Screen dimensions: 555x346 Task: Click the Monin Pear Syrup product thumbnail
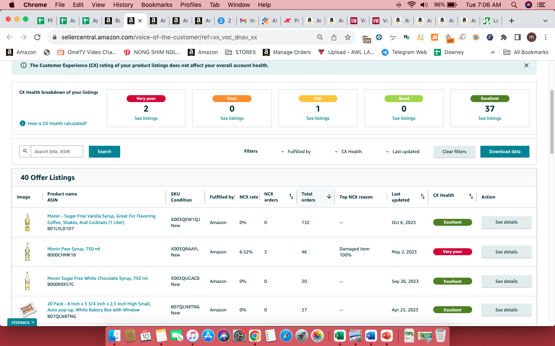(27, 252)
